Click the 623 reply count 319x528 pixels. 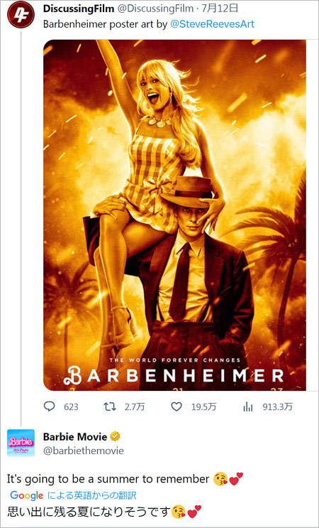point(71,407)
